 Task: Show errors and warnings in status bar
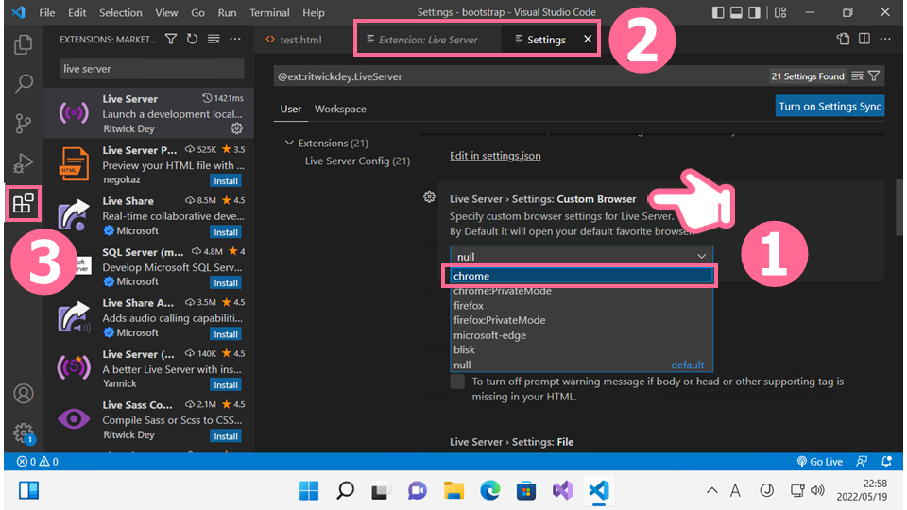click(x=38, y=462)
